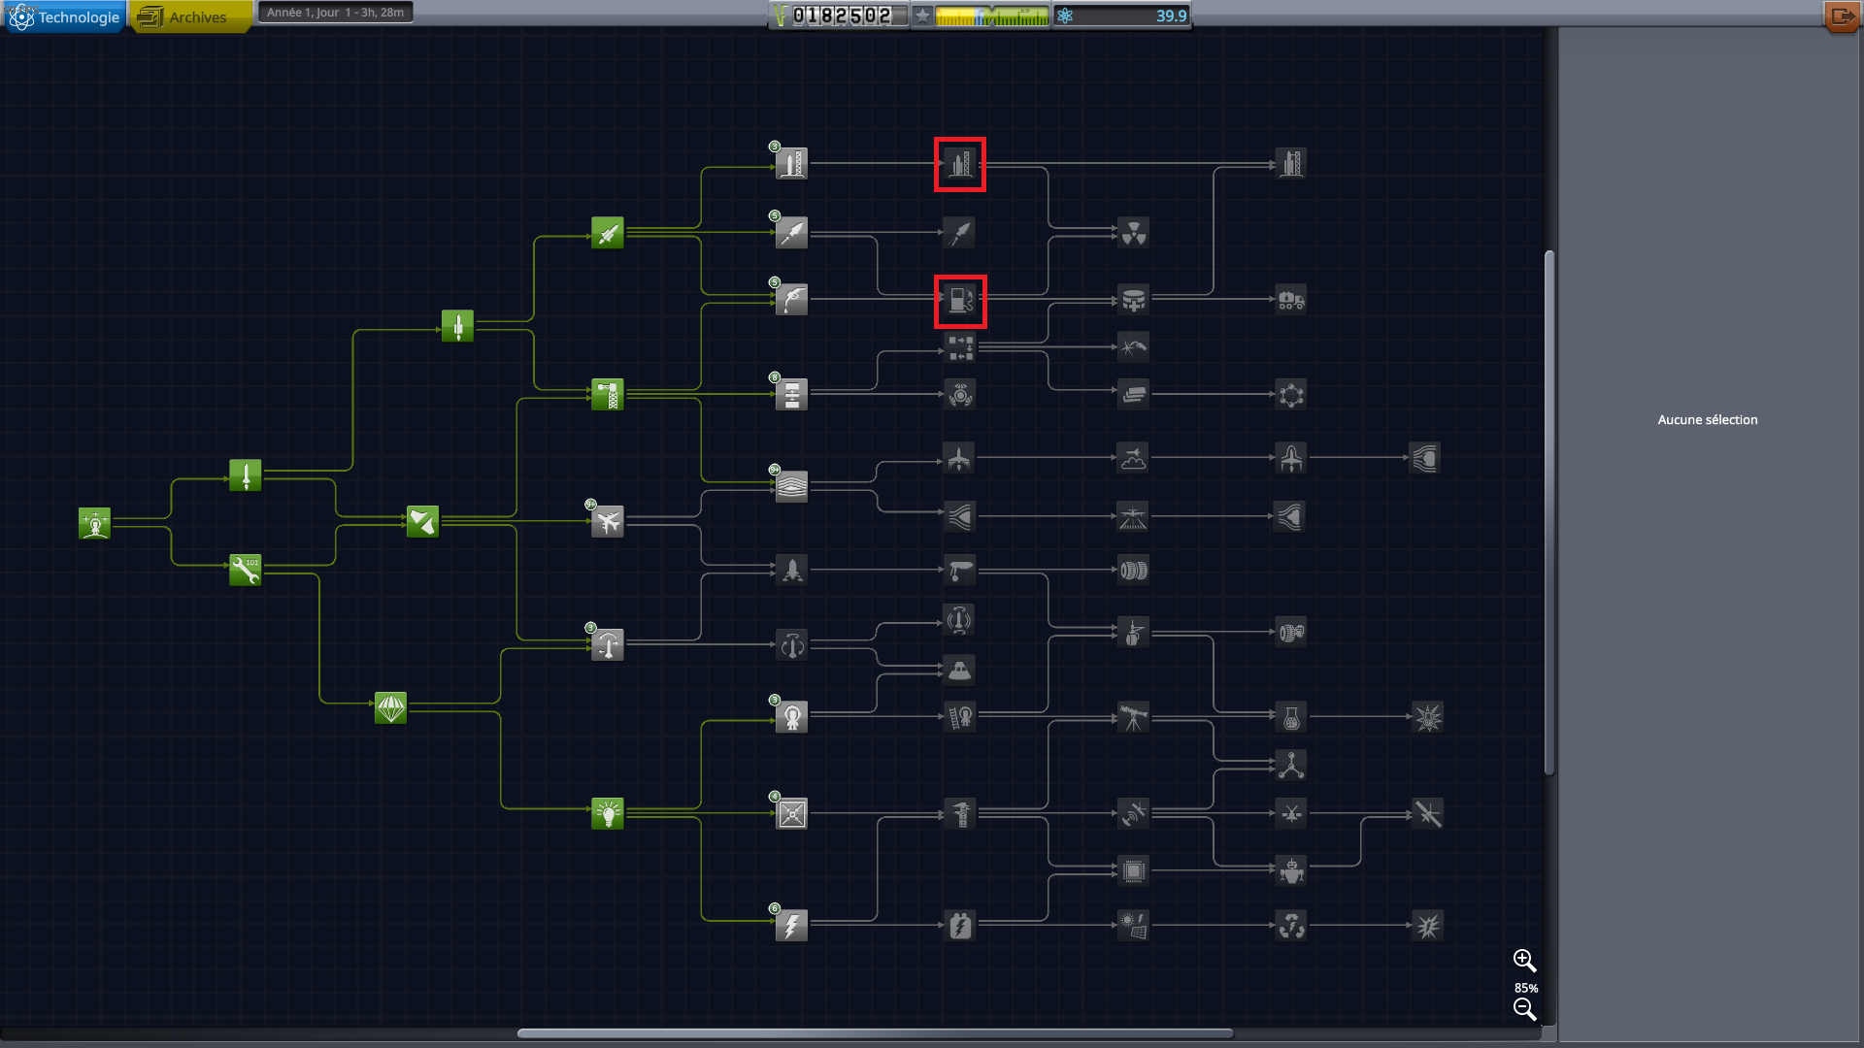Click the lightning bolt Electrics node
Image resolution: width=1864 pixels, height=1048 pixels.
click(x=791, y=926)
